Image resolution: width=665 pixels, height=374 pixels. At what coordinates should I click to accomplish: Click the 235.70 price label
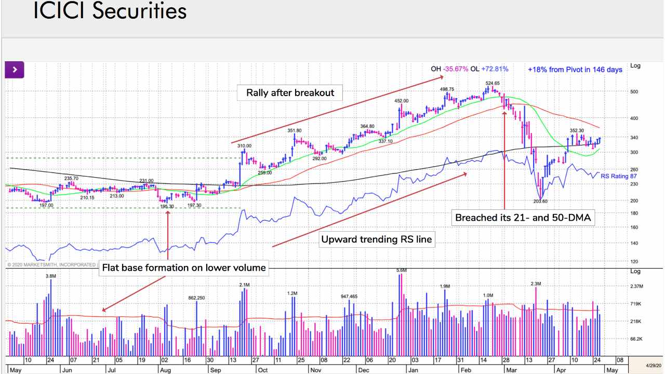point(71,178)
